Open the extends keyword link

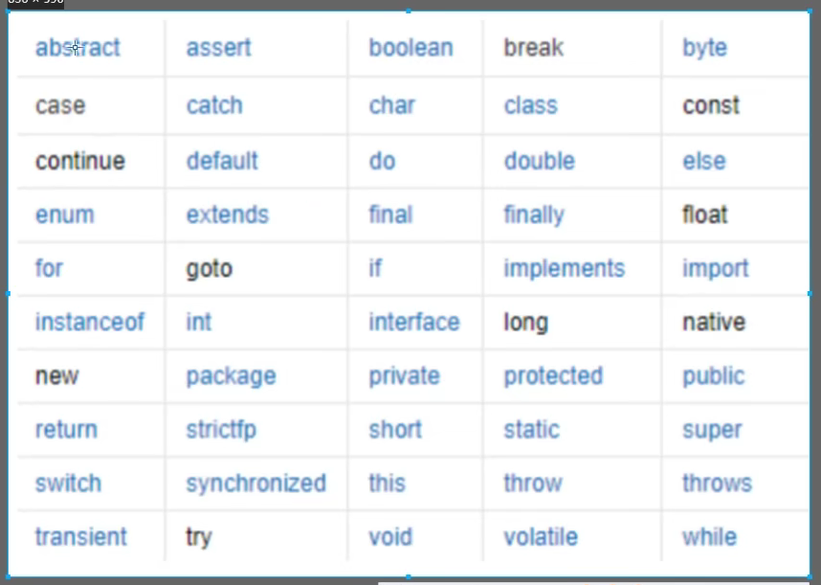point(228,214)
